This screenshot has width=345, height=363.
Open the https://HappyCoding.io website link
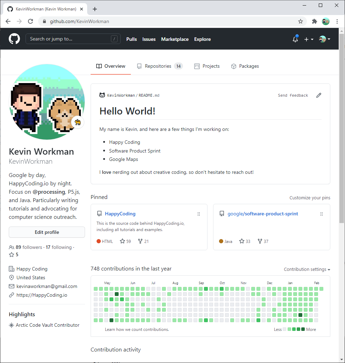click(x=42, y=295)
